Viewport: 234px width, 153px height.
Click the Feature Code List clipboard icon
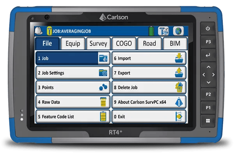tap(103, 116)
